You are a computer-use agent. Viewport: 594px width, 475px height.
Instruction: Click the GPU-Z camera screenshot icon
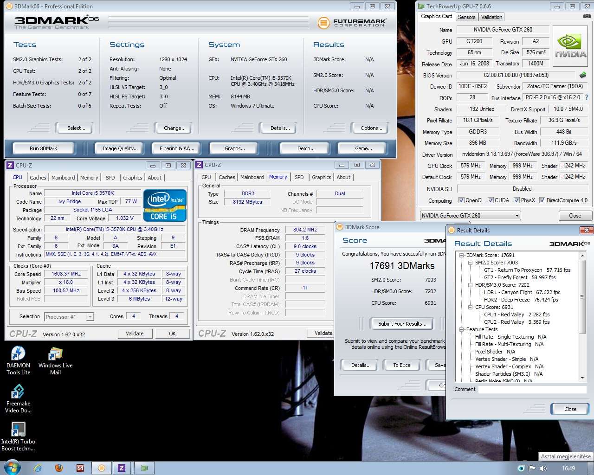point(587,16)
